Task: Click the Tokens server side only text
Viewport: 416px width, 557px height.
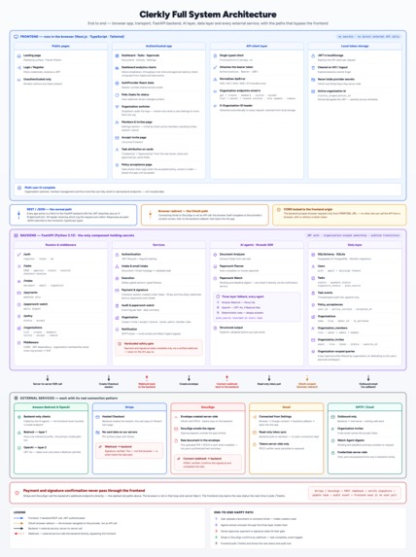Action: [274, 444]
